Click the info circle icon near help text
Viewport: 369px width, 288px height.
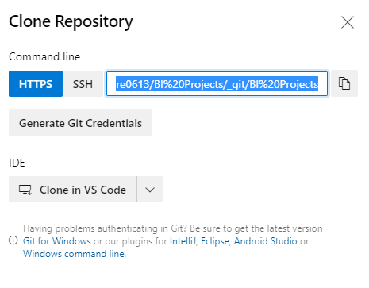tap(13, 240)
